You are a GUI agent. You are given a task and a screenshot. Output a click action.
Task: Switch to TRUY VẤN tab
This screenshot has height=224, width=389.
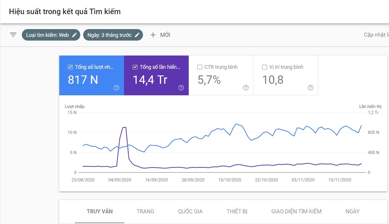click(x=100, y=212)
